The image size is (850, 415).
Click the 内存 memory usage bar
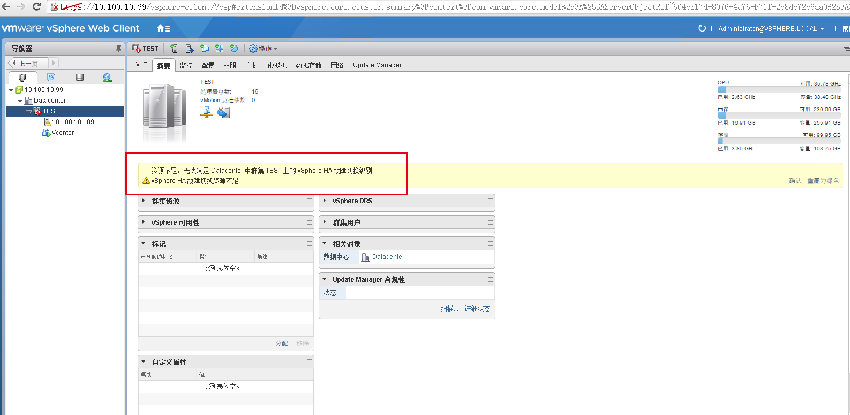tap(779, 116)
